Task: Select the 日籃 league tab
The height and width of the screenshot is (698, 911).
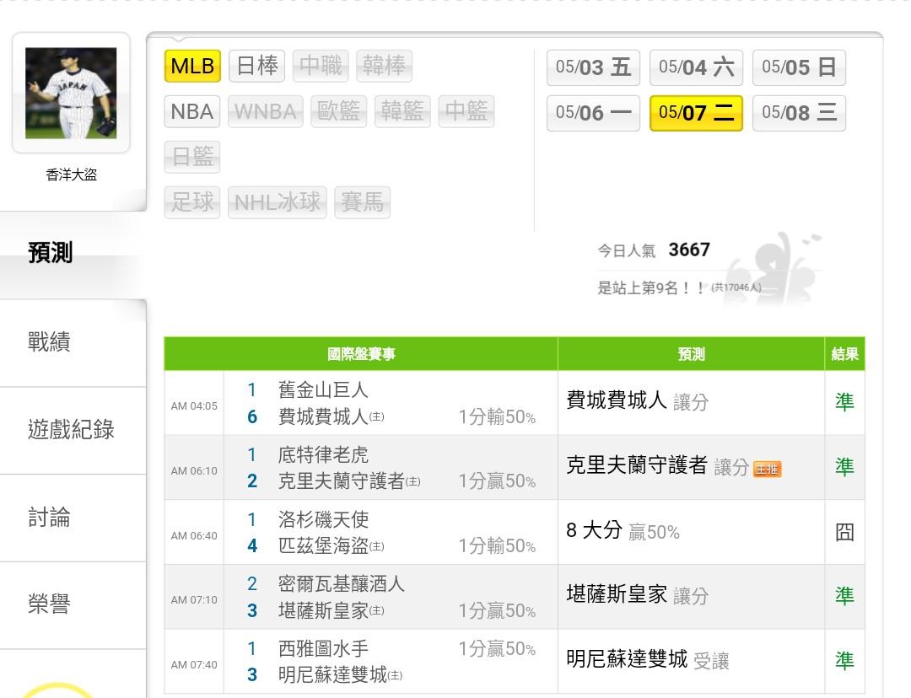Action: coord(192,157)
